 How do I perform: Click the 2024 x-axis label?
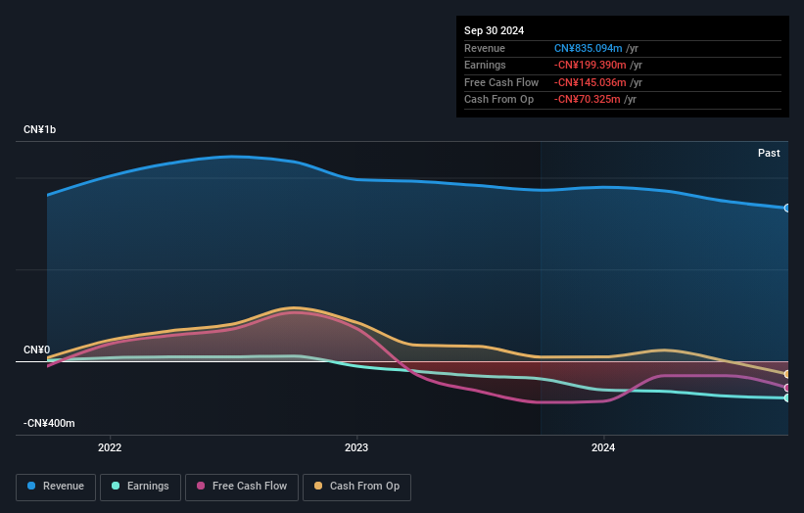pyautogui.click(x=603, y=448)
